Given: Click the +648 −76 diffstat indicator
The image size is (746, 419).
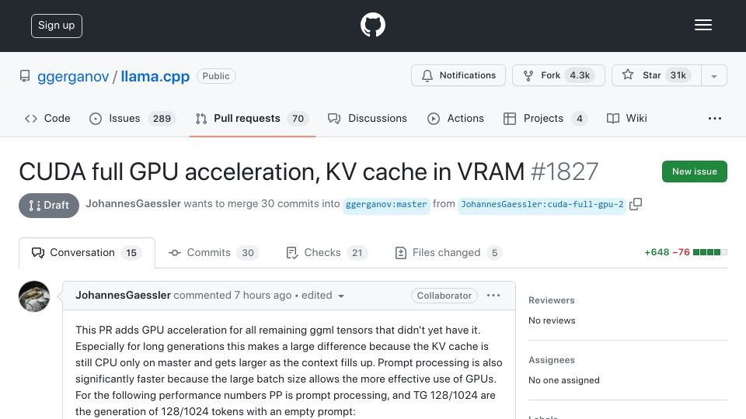Looking at the screenshot, I should click(685, 252).
